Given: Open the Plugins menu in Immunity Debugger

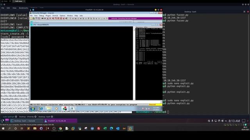Looking at the screenshot, I should coord(48,16).
